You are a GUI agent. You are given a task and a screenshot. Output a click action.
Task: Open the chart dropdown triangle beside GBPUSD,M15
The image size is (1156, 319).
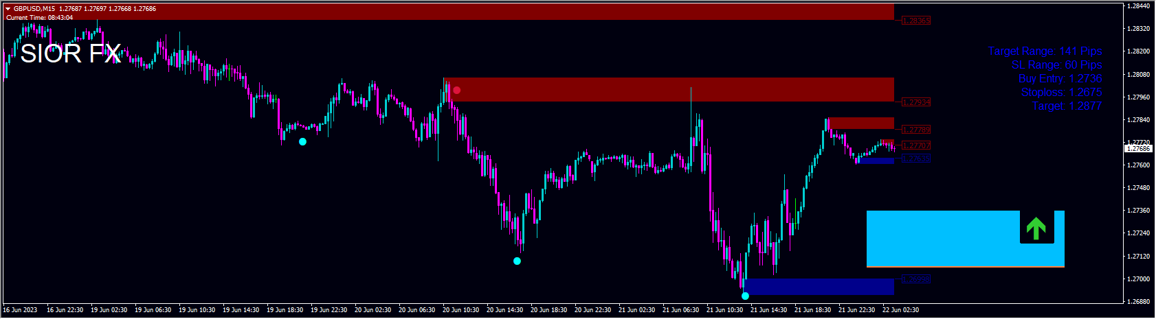tap(8, 9)
